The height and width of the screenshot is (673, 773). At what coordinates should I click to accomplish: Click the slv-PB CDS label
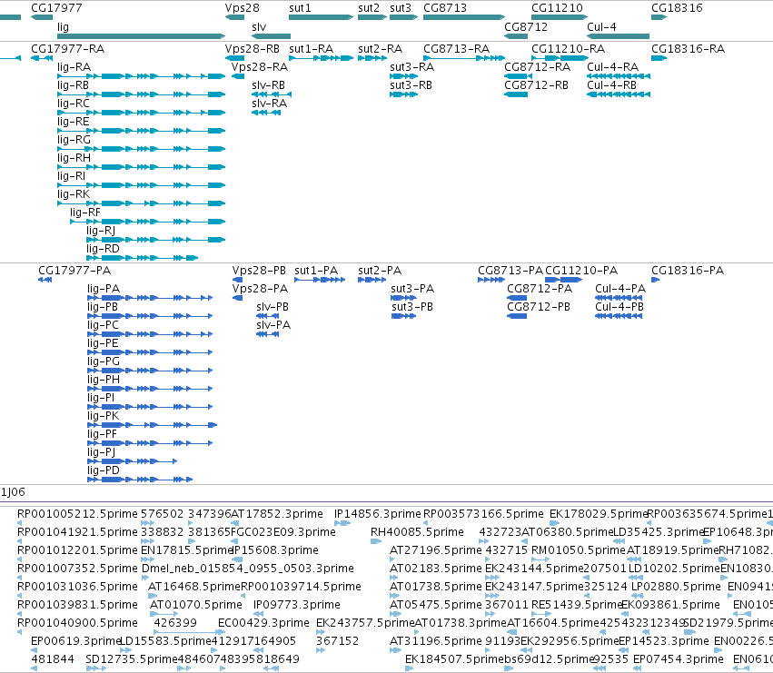pyautogui.click(x=273, y=307)
